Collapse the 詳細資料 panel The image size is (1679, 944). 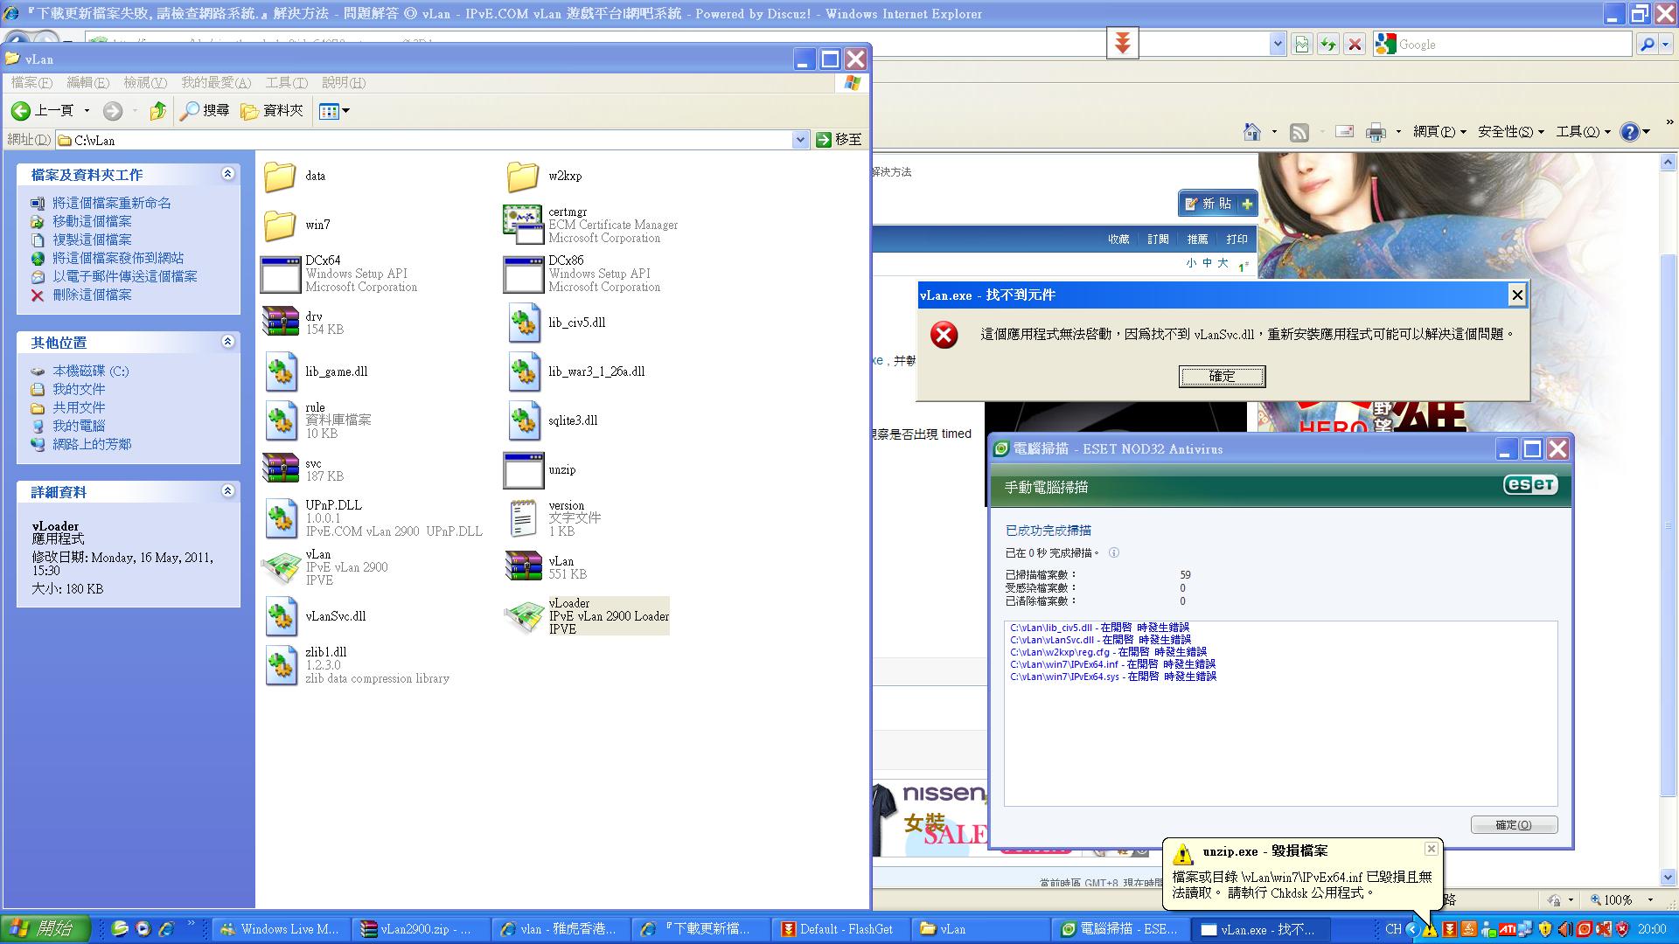pyautogui.click(x=228, y=491)
